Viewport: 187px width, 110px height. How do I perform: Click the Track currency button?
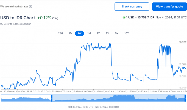pos(132,7)
